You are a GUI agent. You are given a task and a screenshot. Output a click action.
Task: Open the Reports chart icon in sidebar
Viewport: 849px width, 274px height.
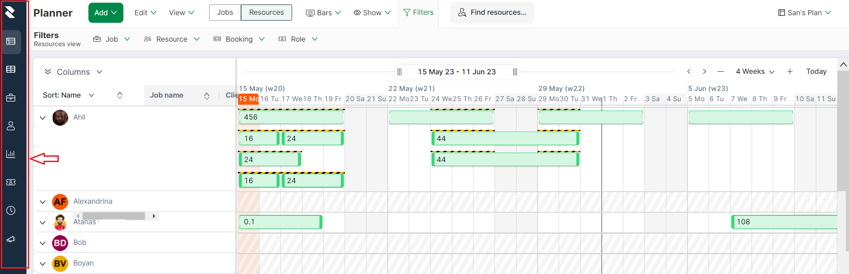[x=11, y=154]
